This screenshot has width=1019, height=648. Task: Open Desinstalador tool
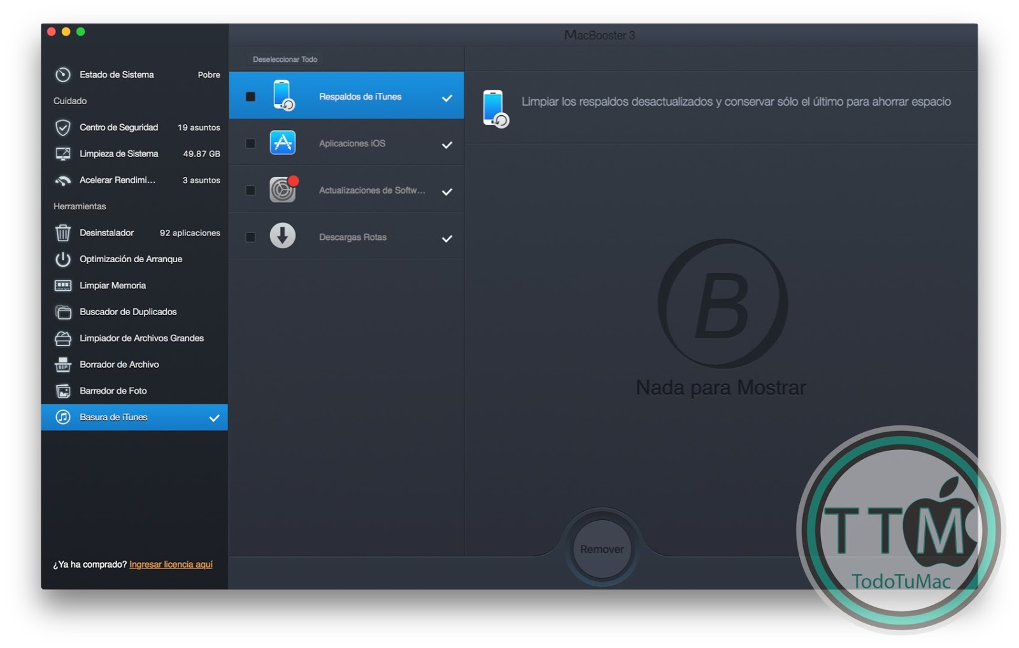134,233
